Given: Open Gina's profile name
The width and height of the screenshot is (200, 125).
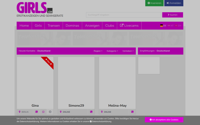Looking at the screenshot, I should click(x=35, y=106).
